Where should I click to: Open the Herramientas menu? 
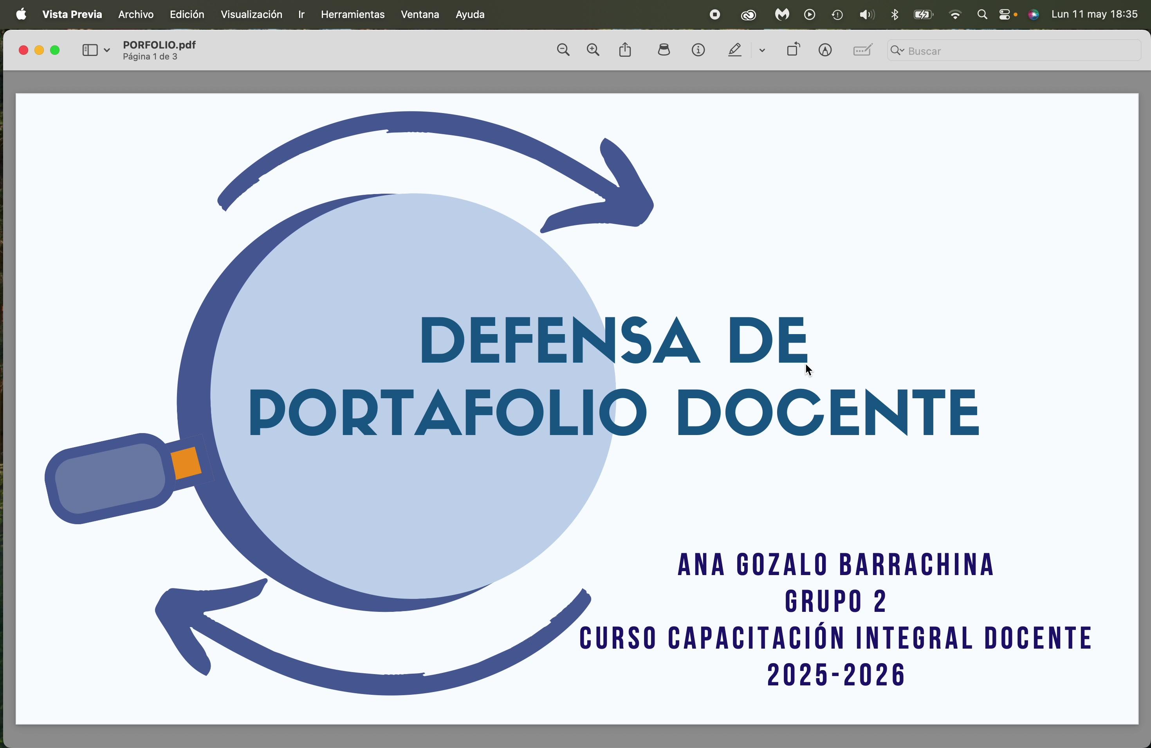point(353,15)
